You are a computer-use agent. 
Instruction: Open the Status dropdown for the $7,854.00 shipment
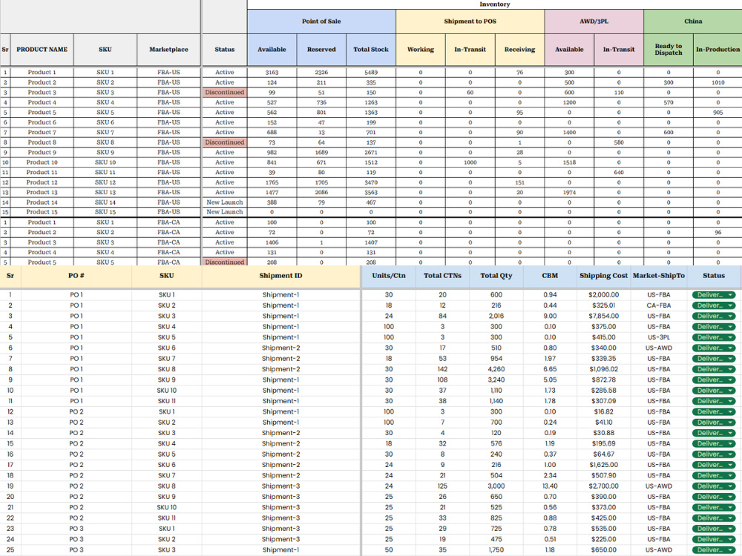tap(714, 316)
